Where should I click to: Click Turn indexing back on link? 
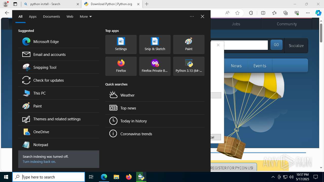(39, 162)
